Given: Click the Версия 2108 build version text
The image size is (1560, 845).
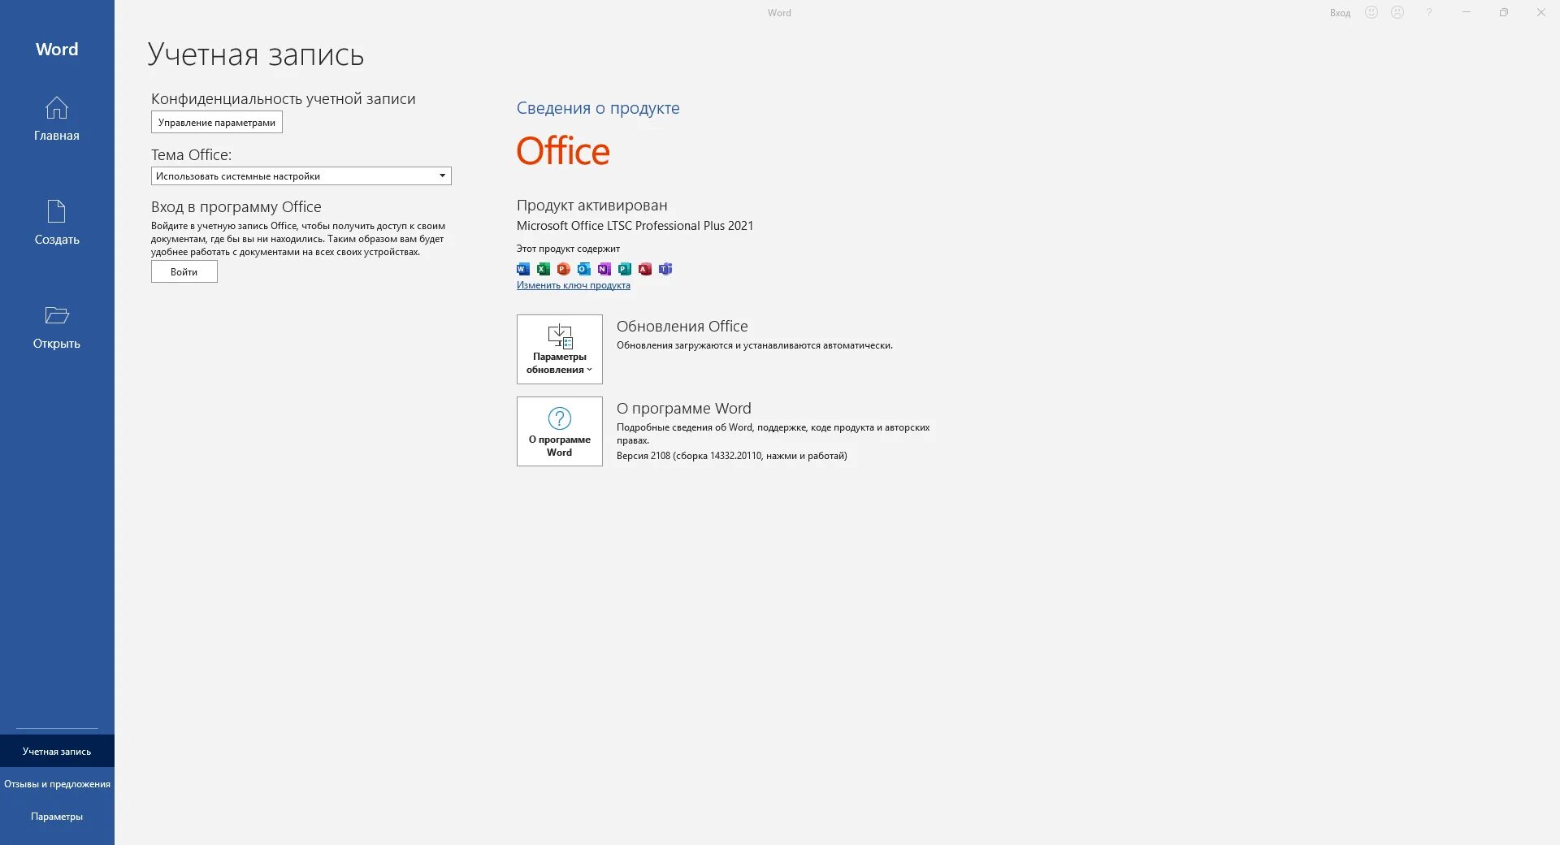Looking at the screenshot, I should pyautogui.click(x=732, y=456).
